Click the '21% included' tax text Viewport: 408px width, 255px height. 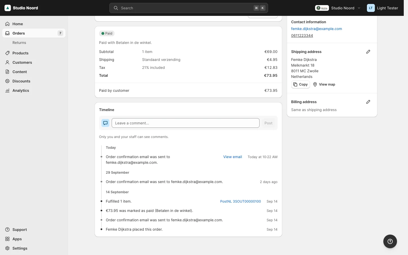(x=153, y=67)
